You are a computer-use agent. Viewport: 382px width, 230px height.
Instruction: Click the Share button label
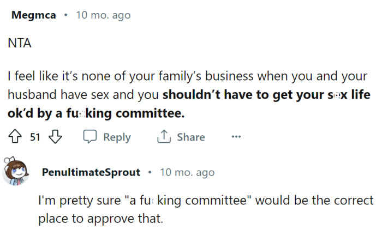pyautogui.click(x=191, y=137)
